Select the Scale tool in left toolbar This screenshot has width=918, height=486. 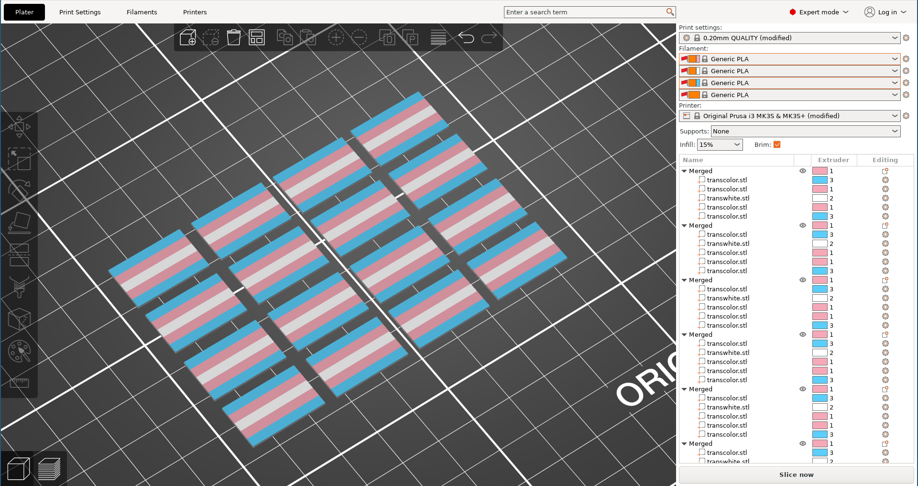[19, 159]
